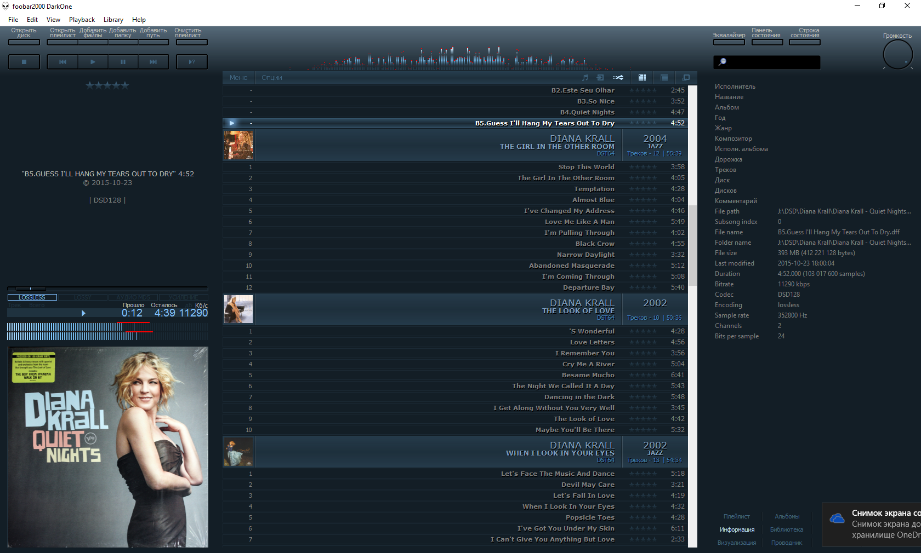Select the track Temptation

point(455,189)
